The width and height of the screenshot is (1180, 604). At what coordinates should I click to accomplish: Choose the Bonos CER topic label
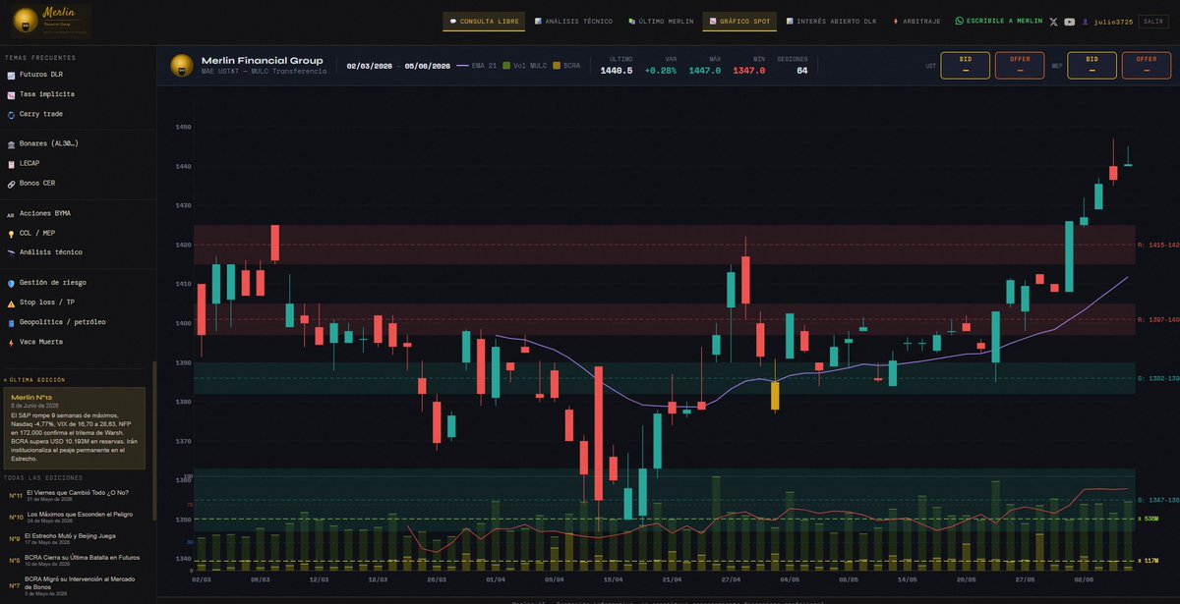[x=37, y=184]
